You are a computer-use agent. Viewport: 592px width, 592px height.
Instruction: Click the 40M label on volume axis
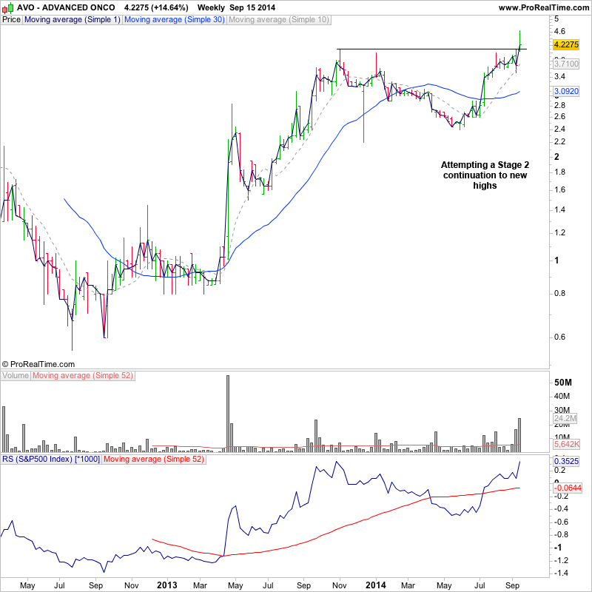[562, 397]
